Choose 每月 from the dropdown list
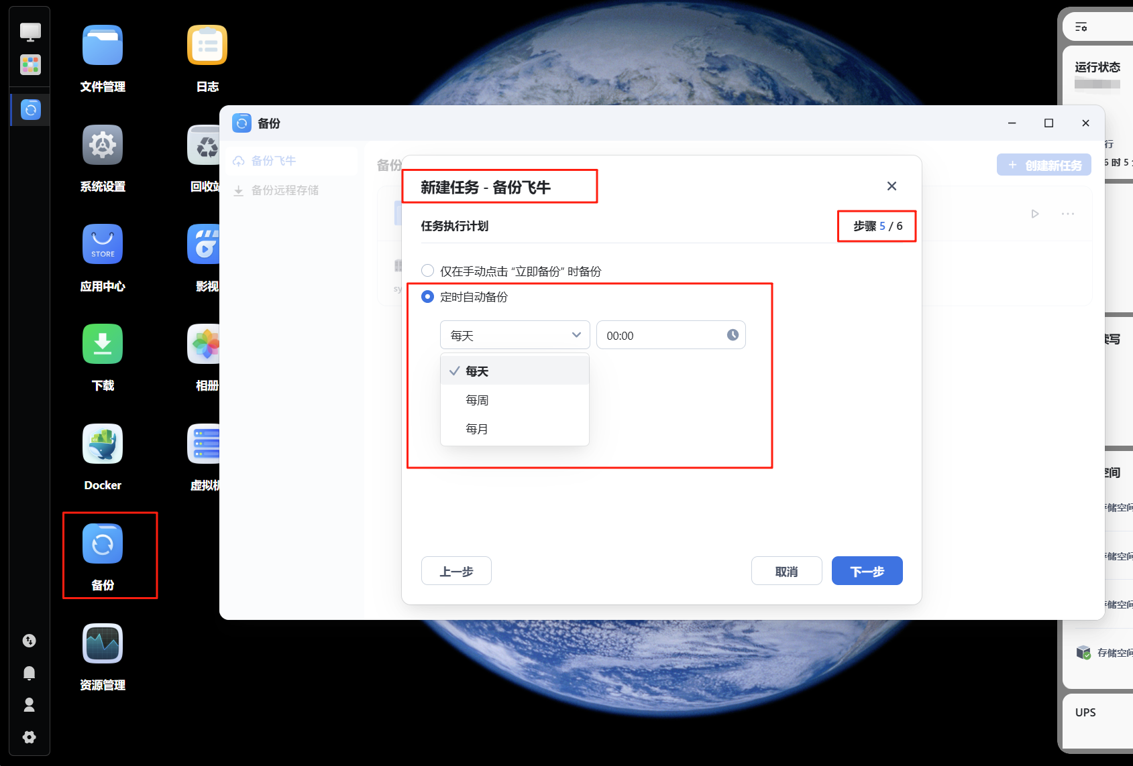Viewport: 1133px width, 766px height. pyautogui.click(x=515, y=429)
